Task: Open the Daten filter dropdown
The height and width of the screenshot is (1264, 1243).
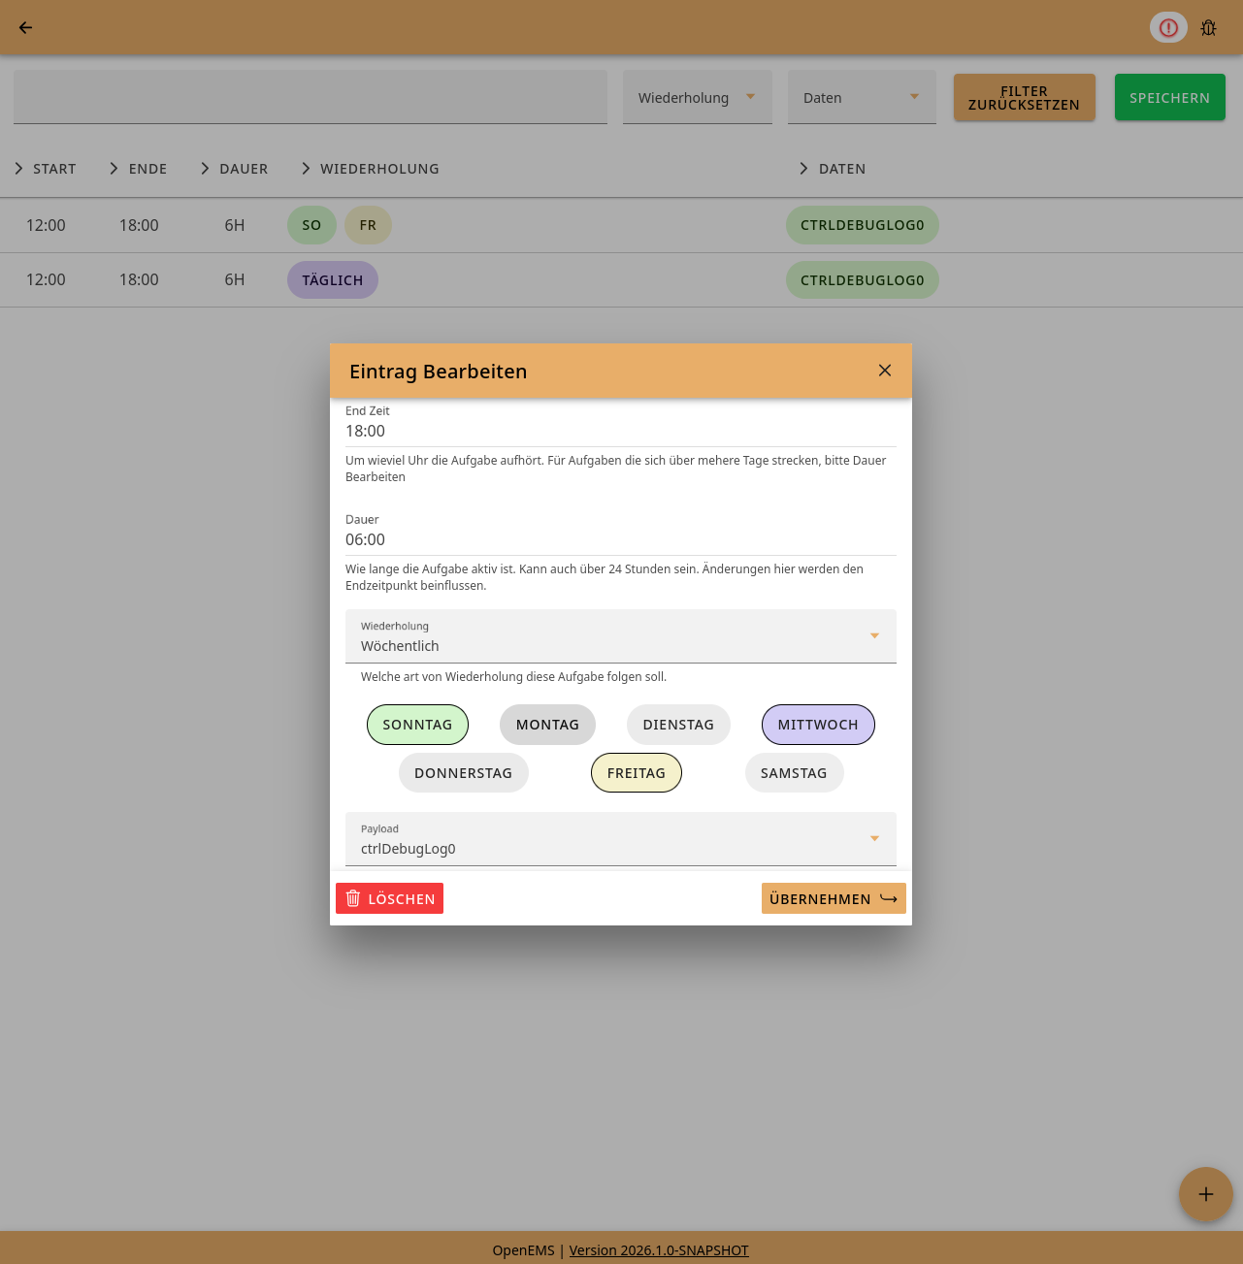Action: click(861, 98)
